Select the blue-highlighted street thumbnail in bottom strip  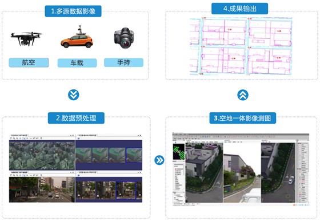pos(126,191)
